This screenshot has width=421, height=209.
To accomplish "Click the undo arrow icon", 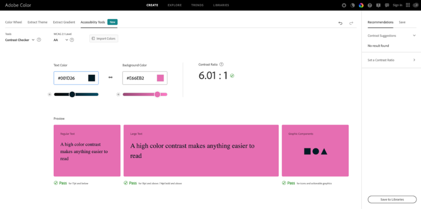I will 340,23.
